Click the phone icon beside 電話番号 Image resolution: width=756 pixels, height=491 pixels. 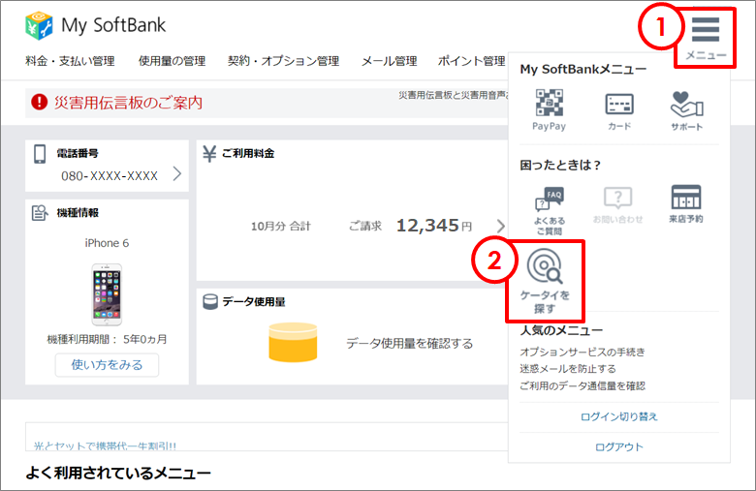pyautogui.click(x=40, y=154)
